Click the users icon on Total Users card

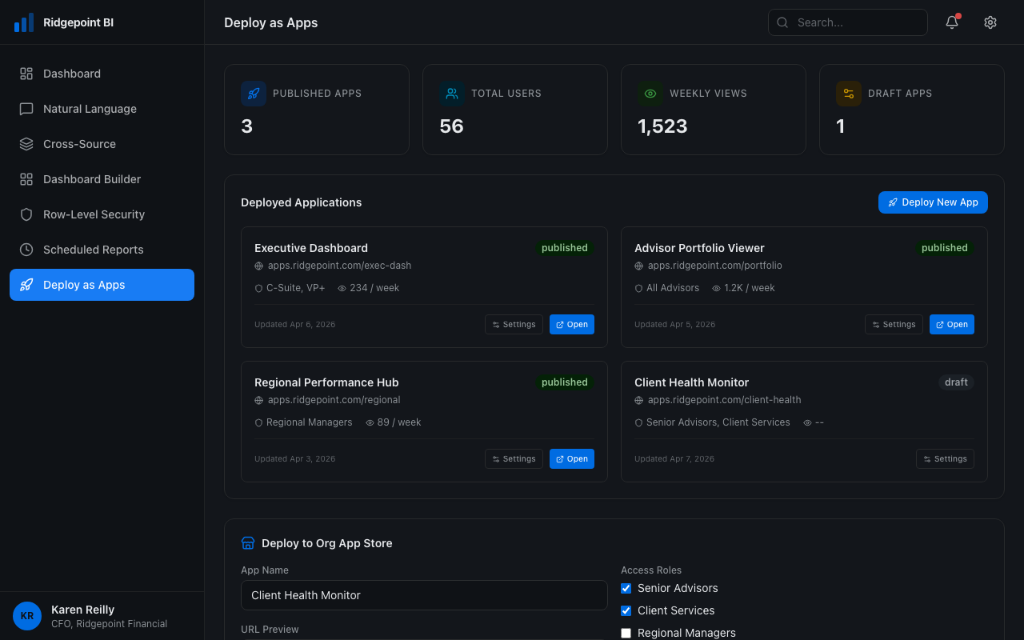coord(452,94)
